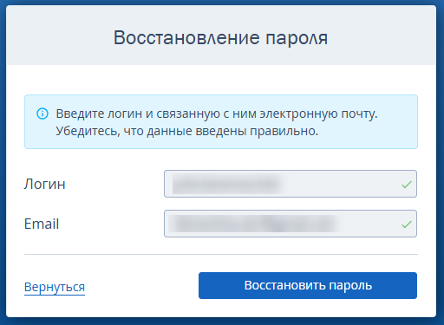Click the green checkmark in the Email field
This screenshot has width=444, height=325.
point(407,224)
